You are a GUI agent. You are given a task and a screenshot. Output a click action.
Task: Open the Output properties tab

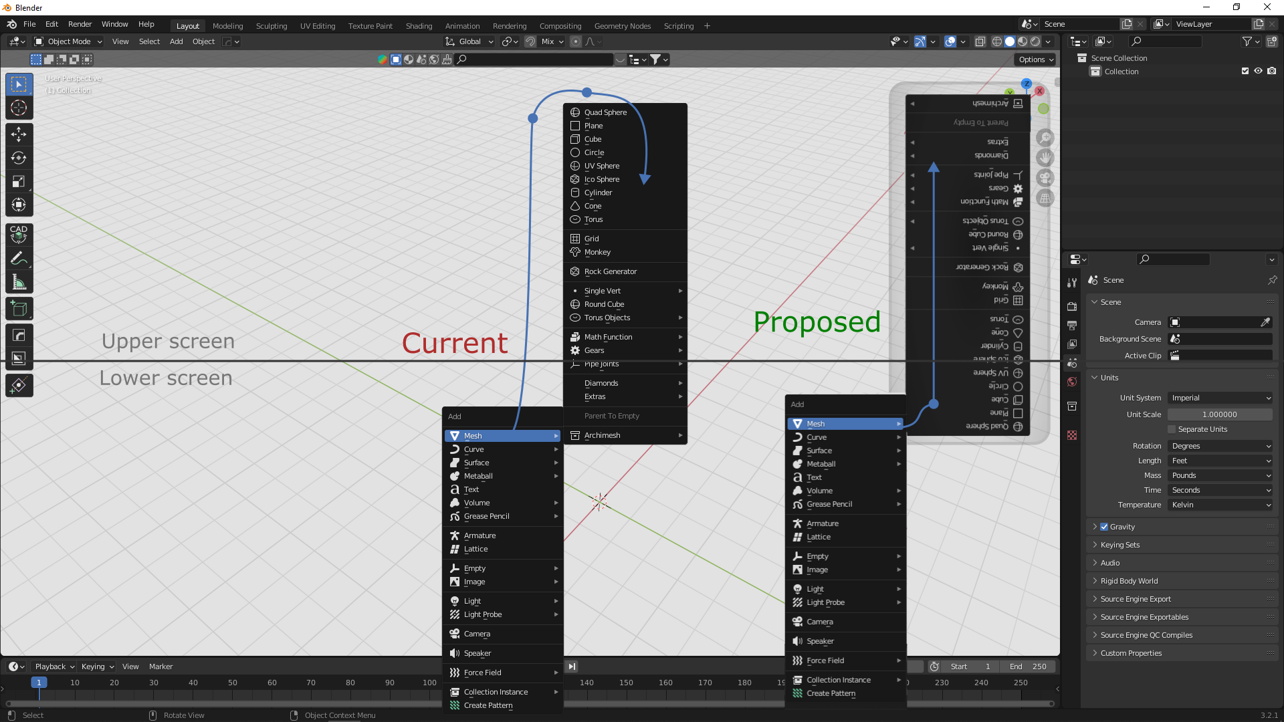tap(1072, 326)
